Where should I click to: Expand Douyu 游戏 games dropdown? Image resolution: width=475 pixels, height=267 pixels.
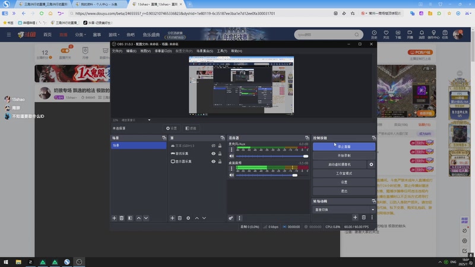(x=114, y=34)
